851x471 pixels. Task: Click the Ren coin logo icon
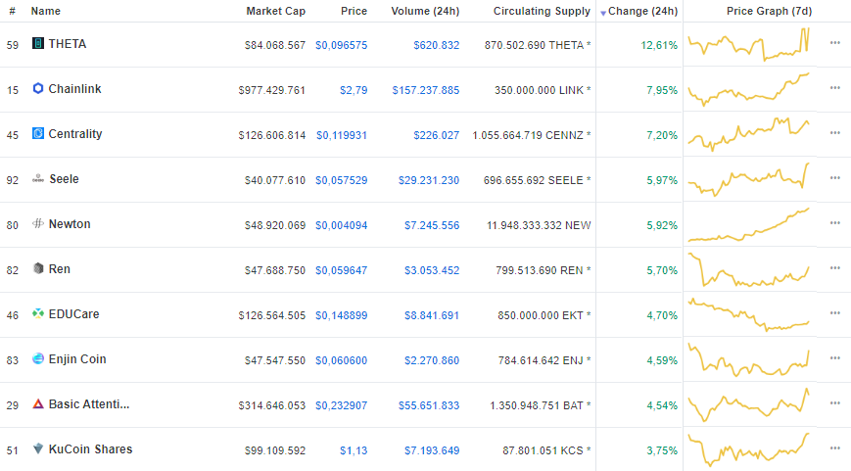38,268
